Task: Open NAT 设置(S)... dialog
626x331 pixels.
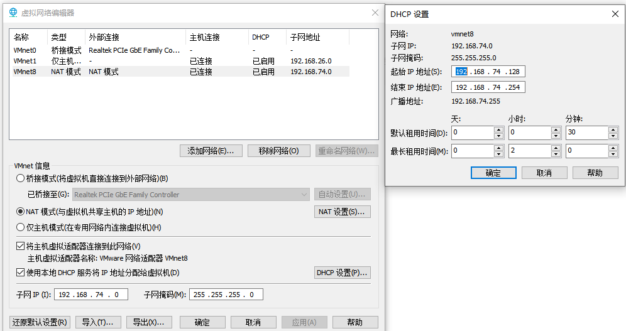Action: pos(342,212)
